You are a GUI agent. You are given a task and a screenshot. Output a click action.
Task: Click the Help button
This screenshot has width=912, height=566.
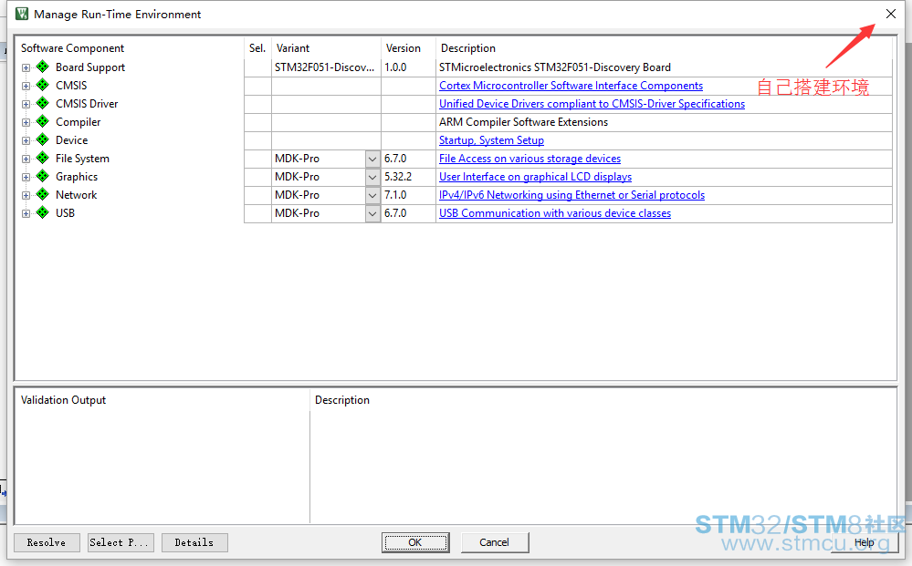click(x=864, y=542)
